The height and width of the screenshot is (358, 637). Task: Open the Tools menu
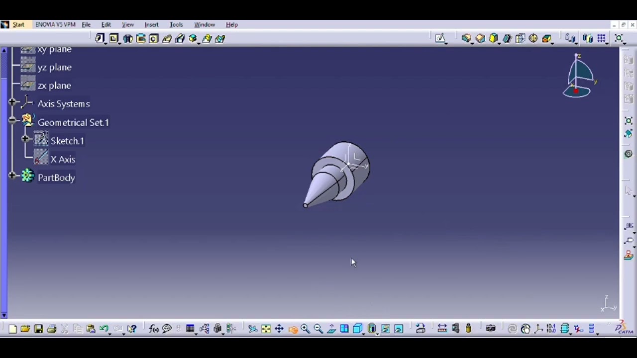tap(176, 24)
